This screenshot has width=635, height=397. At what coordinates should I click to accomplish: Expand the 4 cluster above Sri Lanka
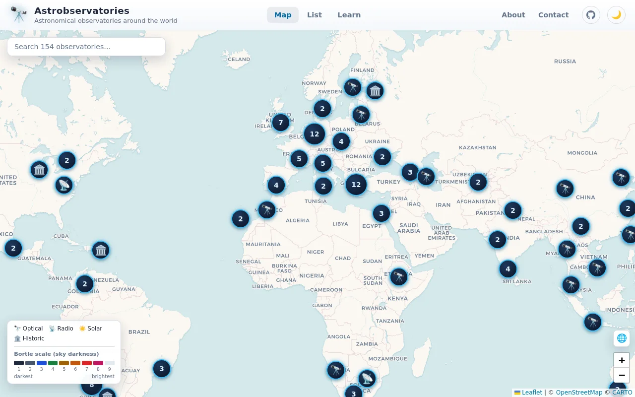[508, 269]
